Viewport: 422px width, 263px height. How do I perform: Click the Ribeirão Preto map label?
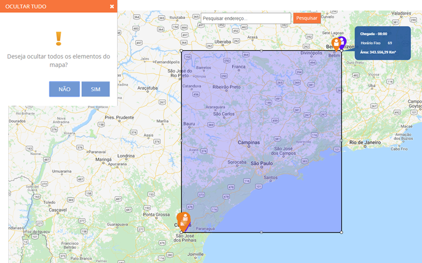pos(227,87)
